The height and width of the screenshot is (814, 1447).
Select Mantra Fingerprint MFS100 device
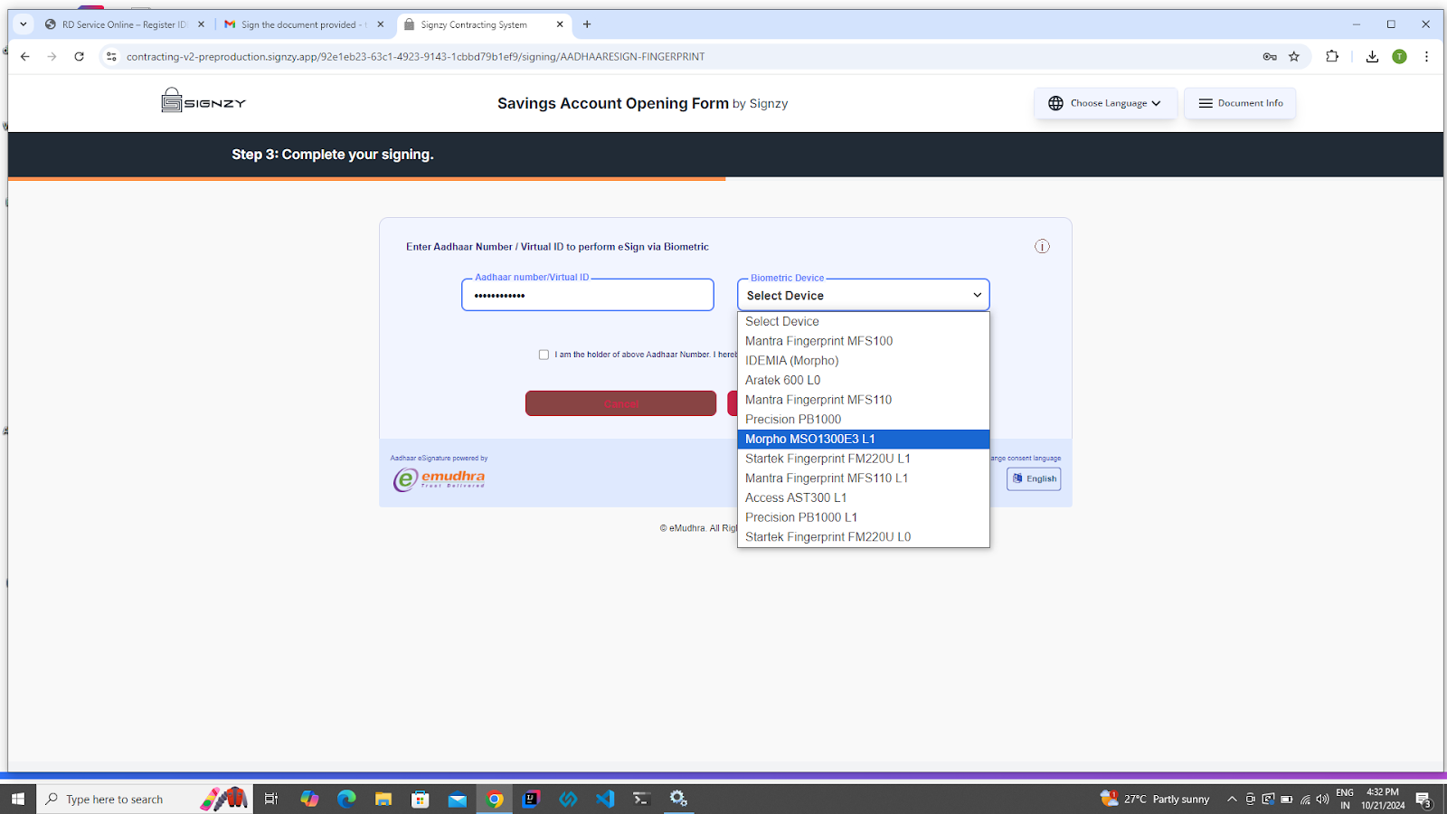[x=864, y=341]
